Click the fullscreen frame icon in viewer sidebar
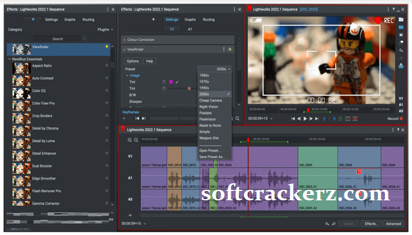Viewport: 412px width, 235px height. point(401,35)
